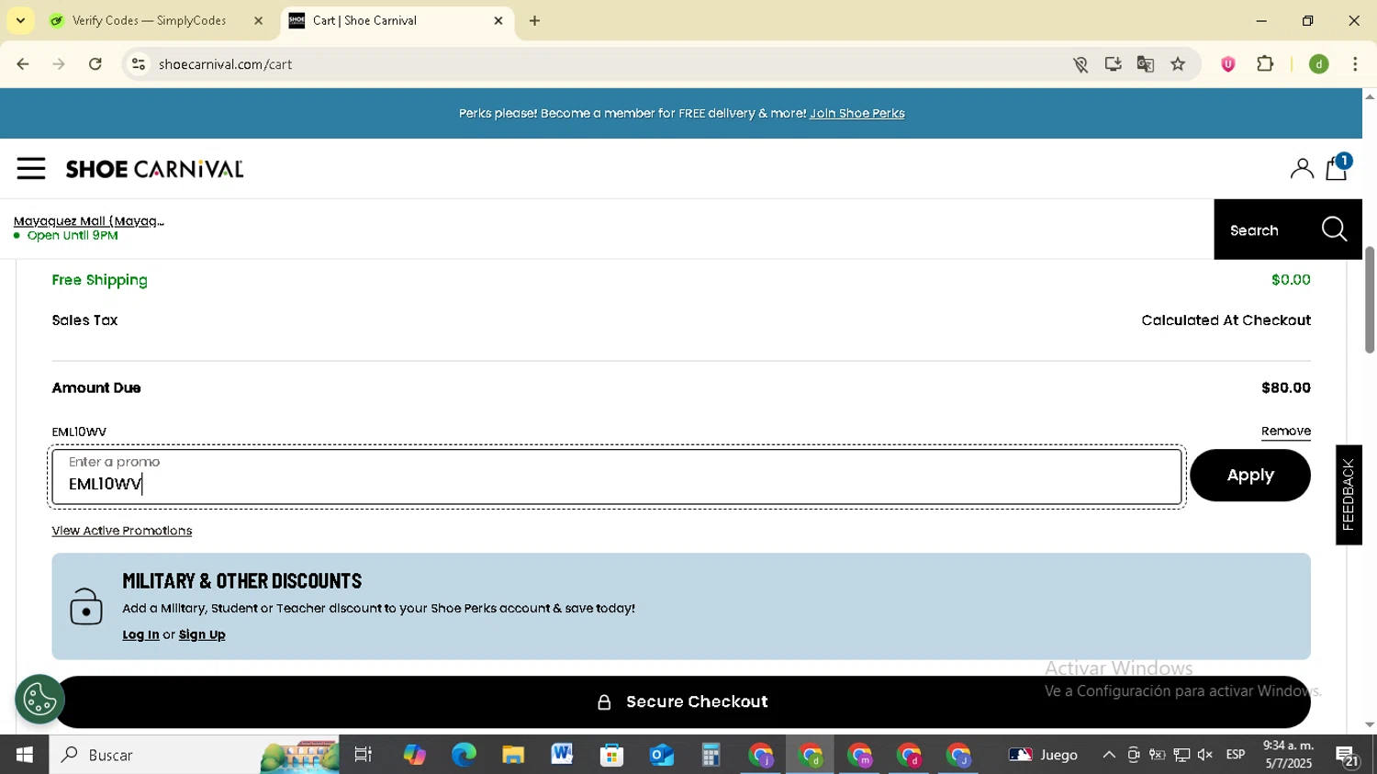Open the Feedback side tab
Screen dimensions: 1377x774
tap(1349, 495)
